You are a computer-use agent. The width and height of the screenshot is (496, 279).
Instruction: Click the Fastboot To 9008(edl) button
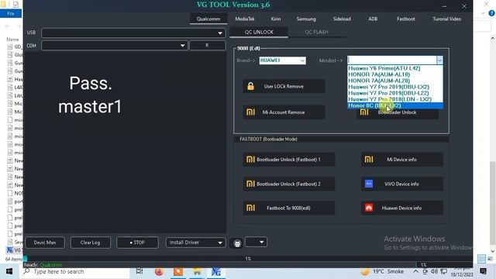288,208
